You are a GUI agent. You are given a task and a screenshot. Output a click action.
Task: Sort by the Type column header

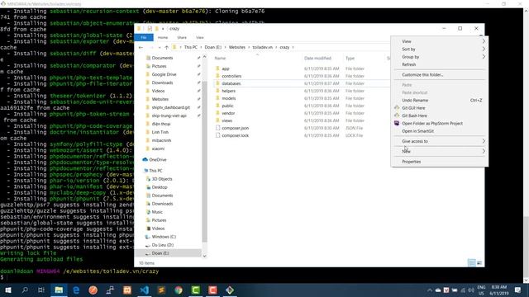coord(350,59)
